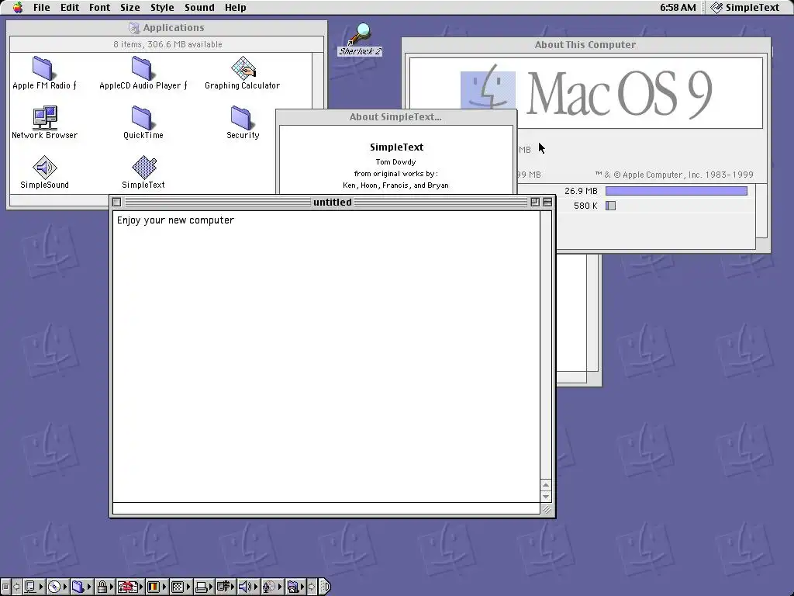Collapse the untitled window with the windowshade box

click(548, 202)
